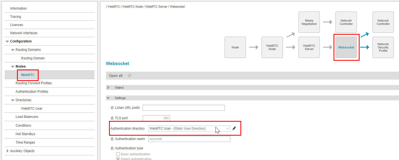399x160 pixels.
Task: Open the Network Security Profile block
Action: pyautogui.click(x=383, y=47)
